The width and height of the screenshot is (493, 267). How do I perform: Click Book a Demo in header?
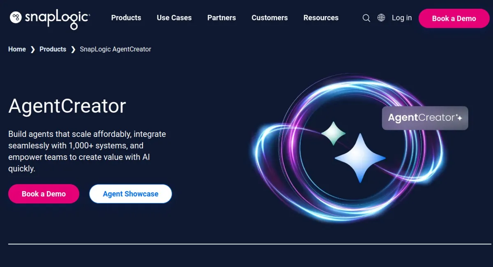tap(454, 18)
